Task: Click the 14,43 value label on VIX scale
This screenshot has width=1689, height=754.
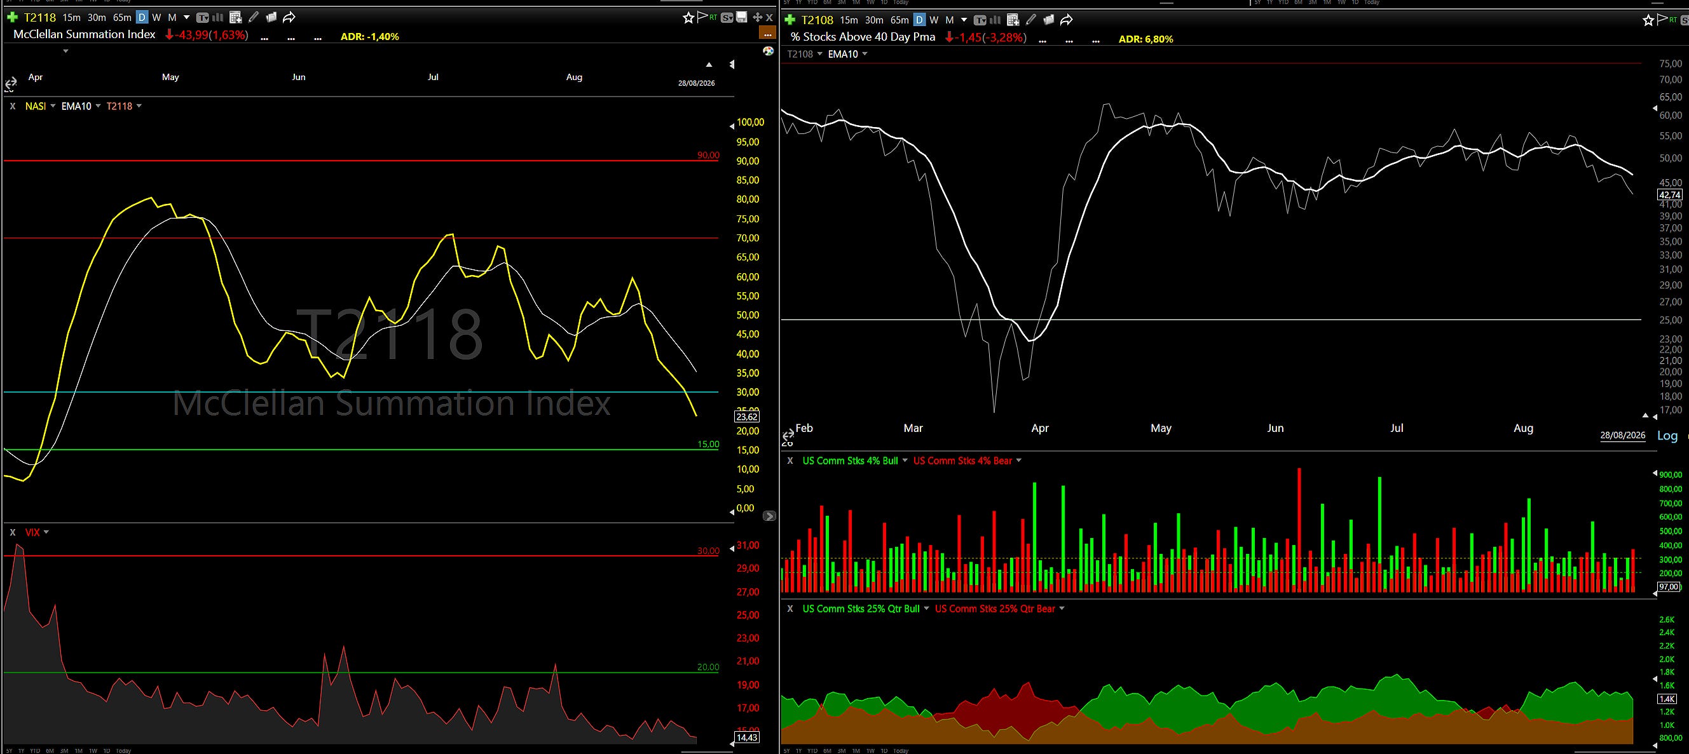Action: click(x=747, y=737)
